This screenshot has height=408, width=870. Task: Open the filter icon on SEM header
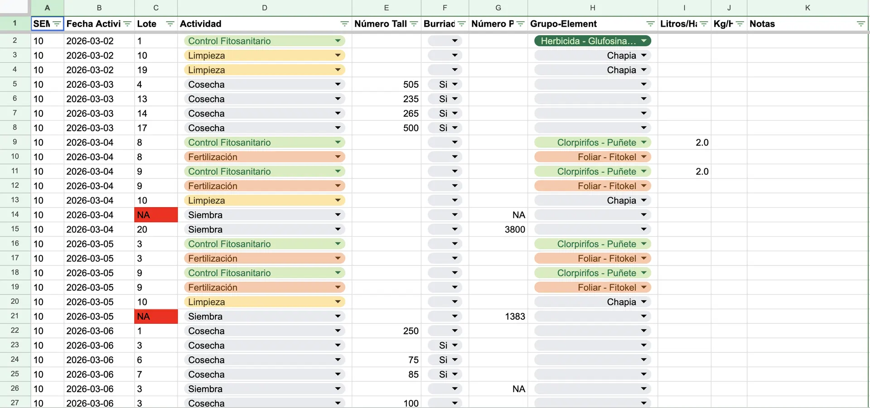pyautogui.click(x=57, y=24)
